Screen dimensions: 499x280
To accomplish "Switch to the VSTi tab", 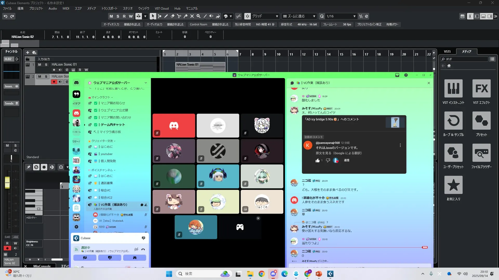I will coord(447,52).
